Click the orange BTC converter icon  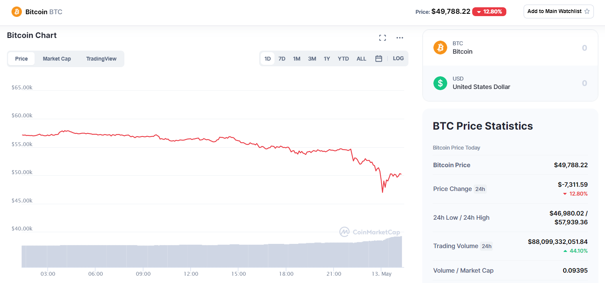(440, 48)
